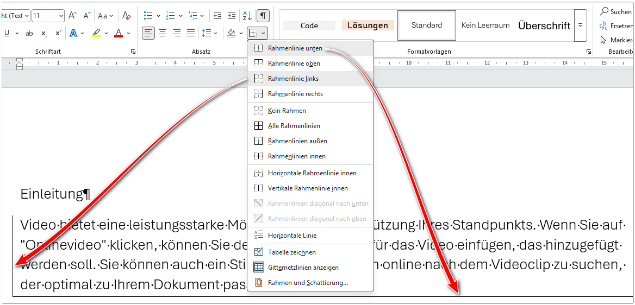Toggle strikethrough formatting
Viewport: 635px width, 305px height.
29,34
